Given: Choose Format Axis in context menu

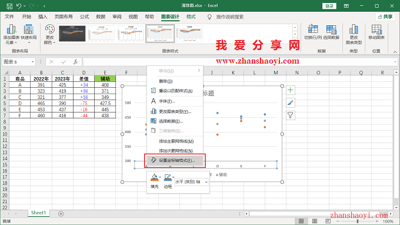Looking at the screenshot, I should (175, 160).
